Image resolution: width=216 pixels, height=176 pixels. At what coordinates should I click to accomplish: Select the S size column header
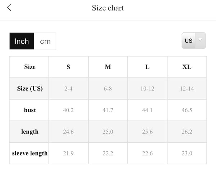(68, 67)
